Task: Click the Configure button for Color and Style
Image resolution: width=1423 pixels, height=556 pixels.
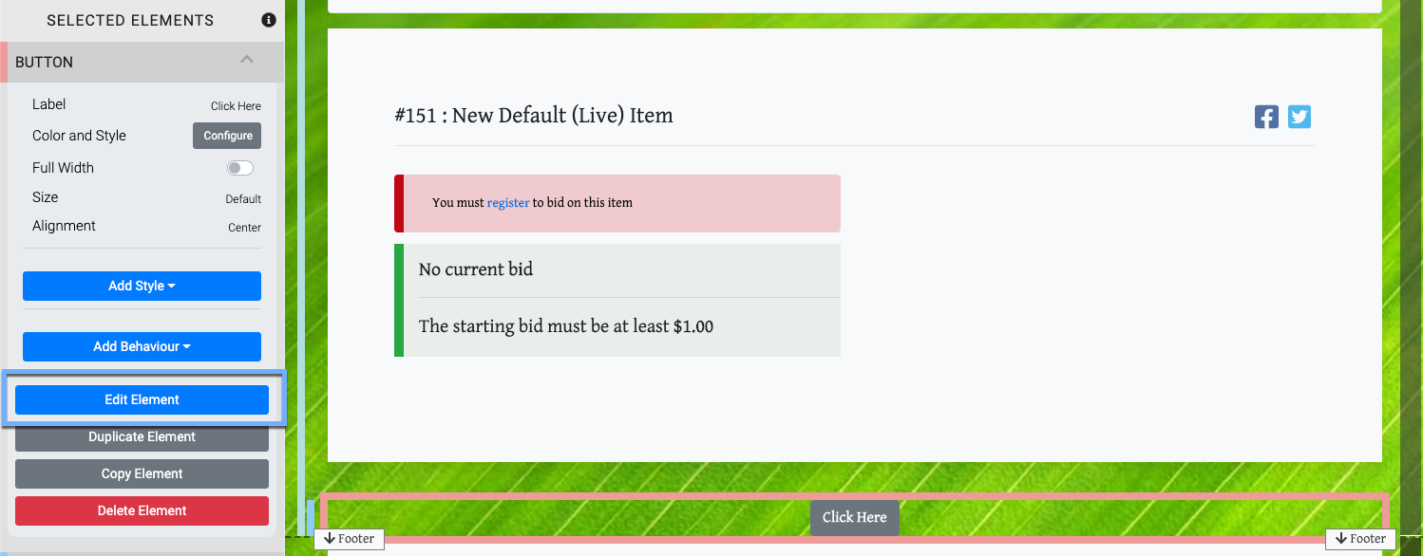Action: point(227,136)
